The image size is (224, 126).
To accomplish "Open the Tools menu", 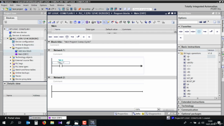I will point(52,5).
